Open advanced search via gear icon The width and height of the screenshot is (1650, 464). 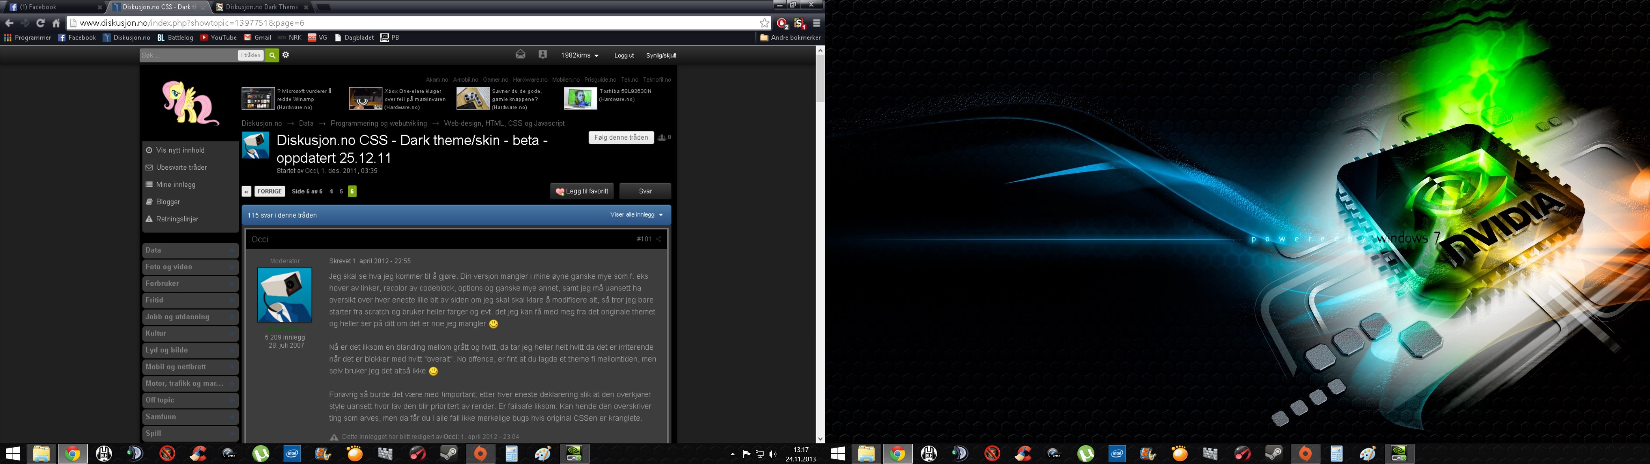pyautogui.click(x=286, y=55)
